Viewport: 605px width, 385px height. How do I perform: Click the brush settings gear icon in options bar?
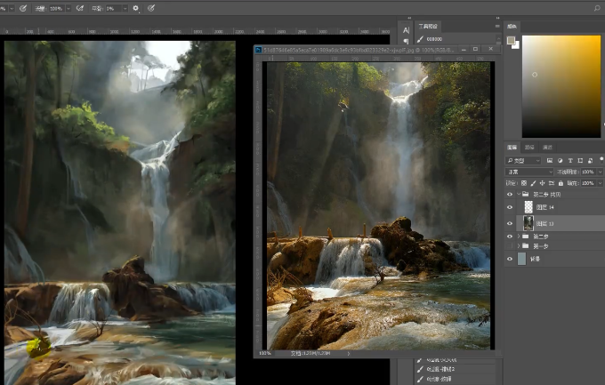(135, 7)
